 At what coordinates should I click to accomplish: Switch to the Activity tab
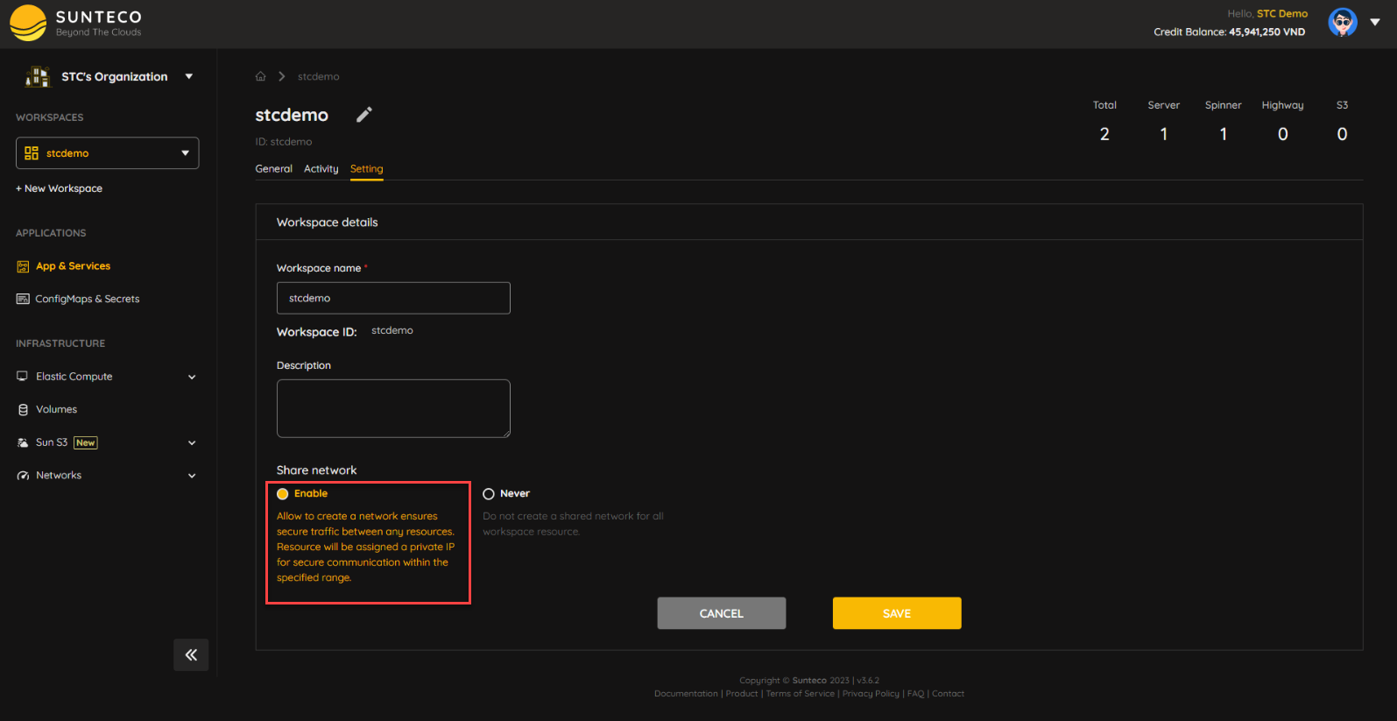click(321, 169)
